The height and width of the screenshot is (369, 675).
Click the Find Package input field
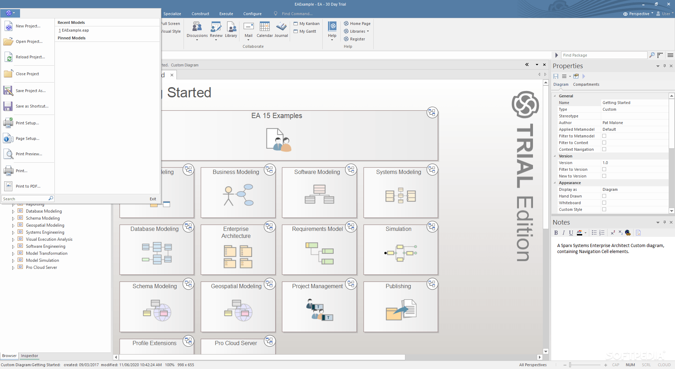click(604, 55)
